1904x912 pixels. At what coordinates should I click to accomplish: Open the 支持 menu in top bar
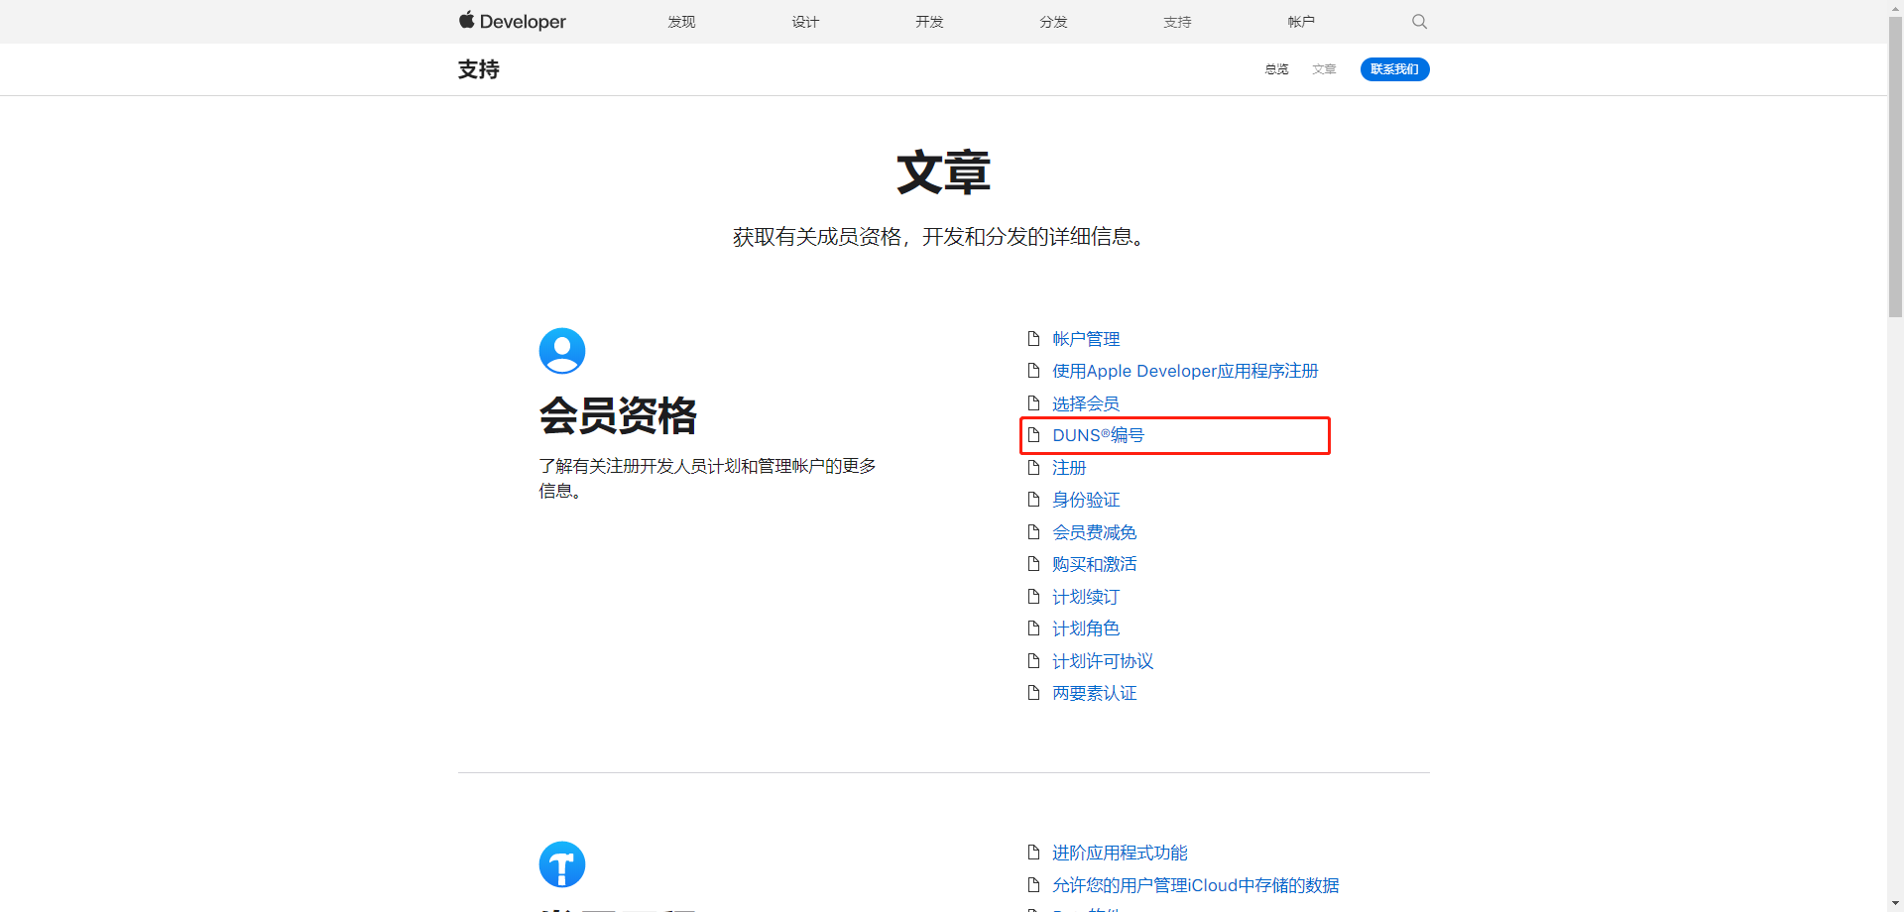[x=1177, y=22]
